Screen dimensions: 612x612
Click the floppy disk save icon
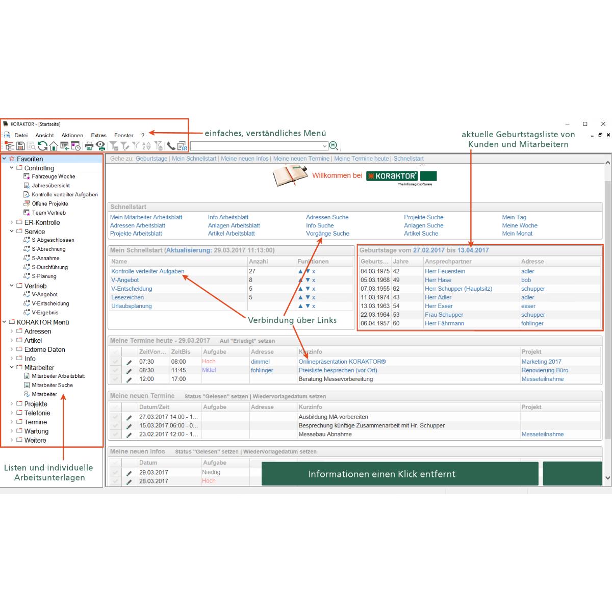click(x=20, y=146)
